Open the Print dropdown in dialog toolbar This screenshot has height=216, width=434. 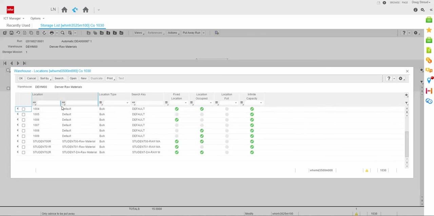coord(111,79)
